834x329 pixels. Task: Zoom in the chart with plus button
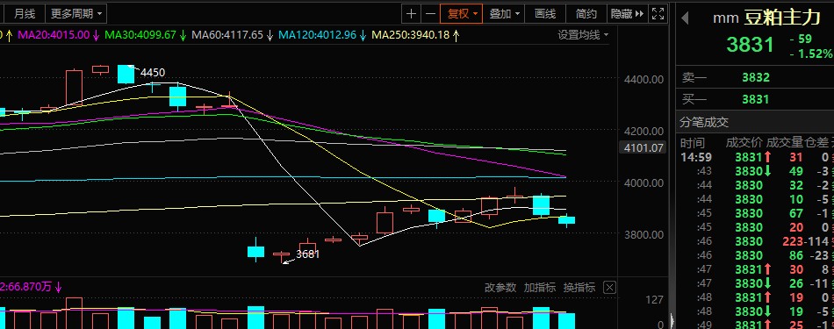pos(411,14)
